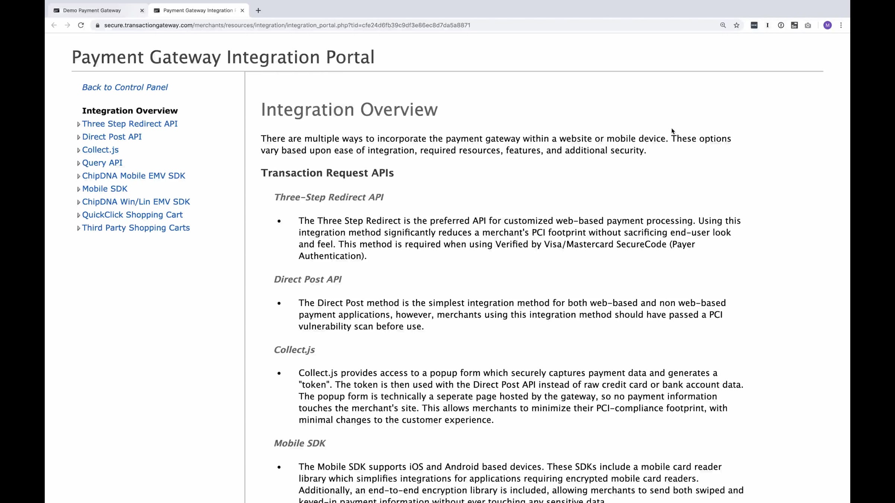Open the Direct Post API sidebar link

(112, 137)
